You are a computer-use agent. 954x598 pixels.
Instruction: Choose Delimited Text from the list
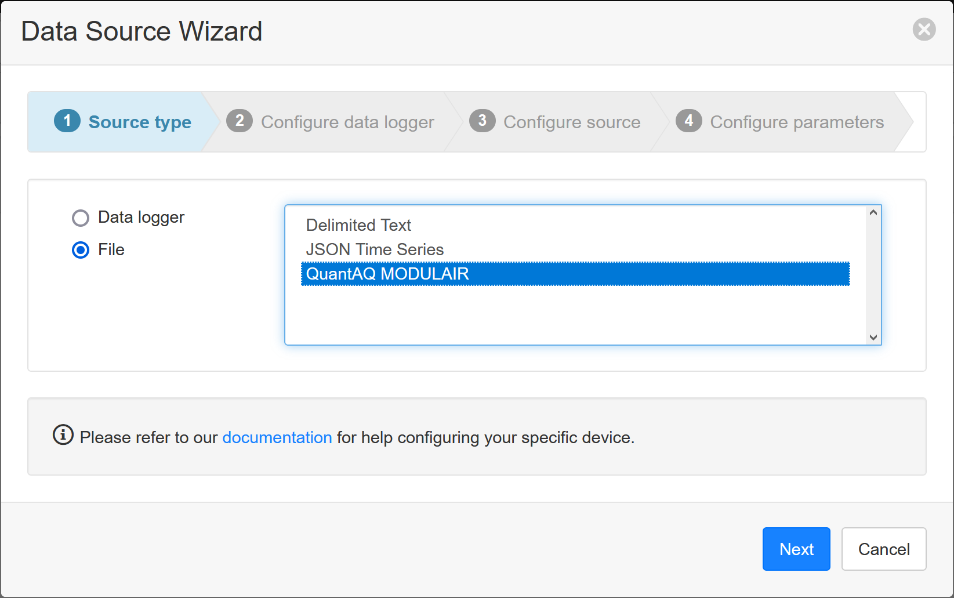click(575, 225)
